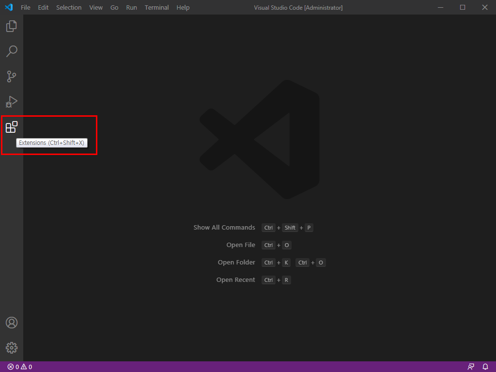Viewport: 496px width, 372px height.
Task: Click the Open File label
Action: (241, 245)
